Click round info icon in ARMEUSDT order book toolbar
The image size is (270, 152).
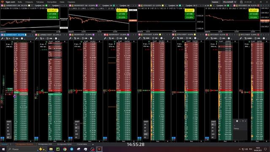[22, 38]
